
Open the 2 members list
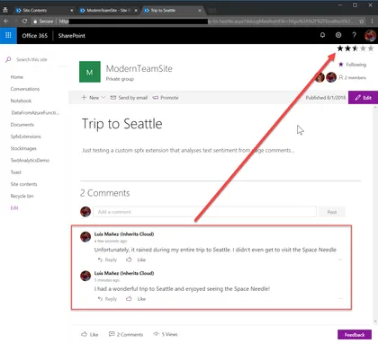353,77
